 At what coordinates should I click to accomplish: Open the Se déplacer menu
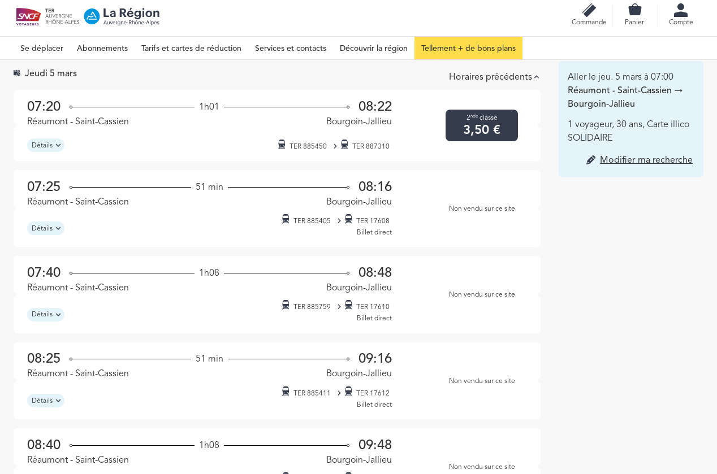coord(42,48)
